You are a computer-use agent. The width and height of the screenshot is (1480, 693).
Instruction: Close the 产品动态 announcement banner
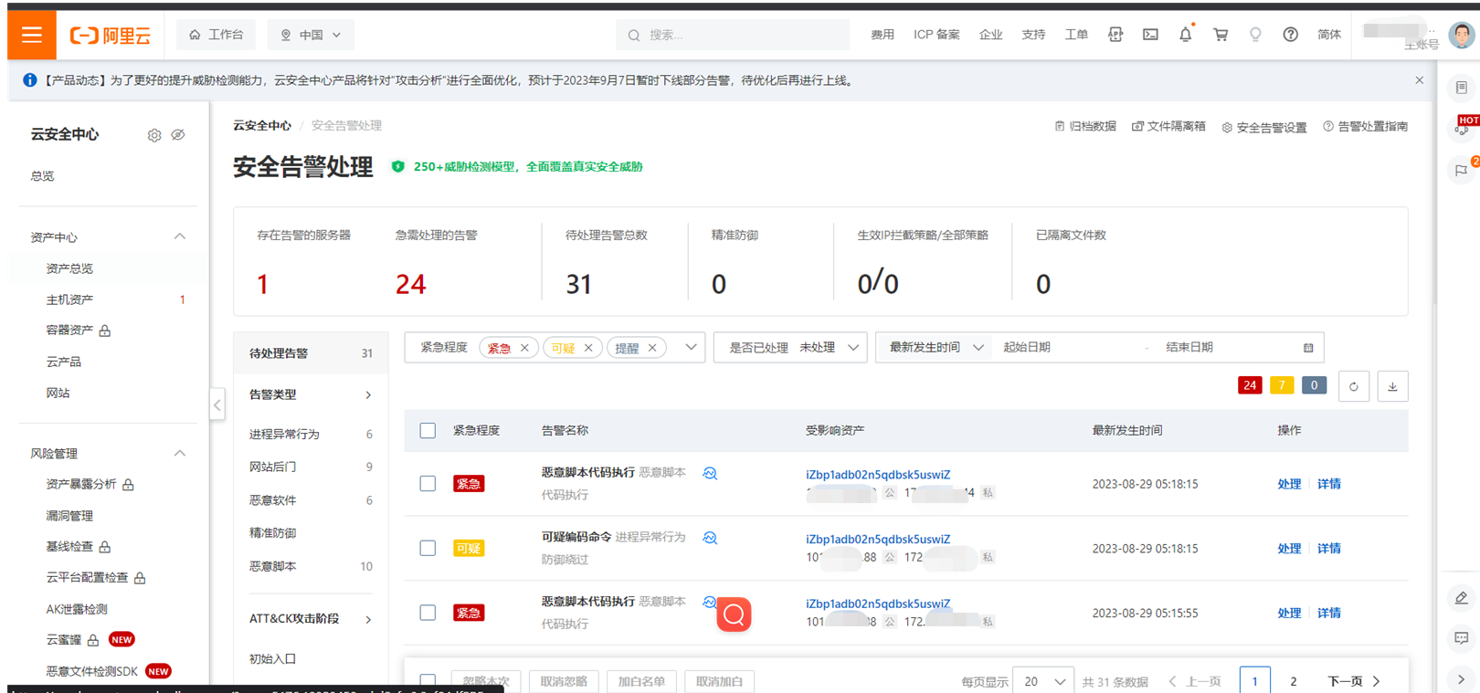[1419, 80]
